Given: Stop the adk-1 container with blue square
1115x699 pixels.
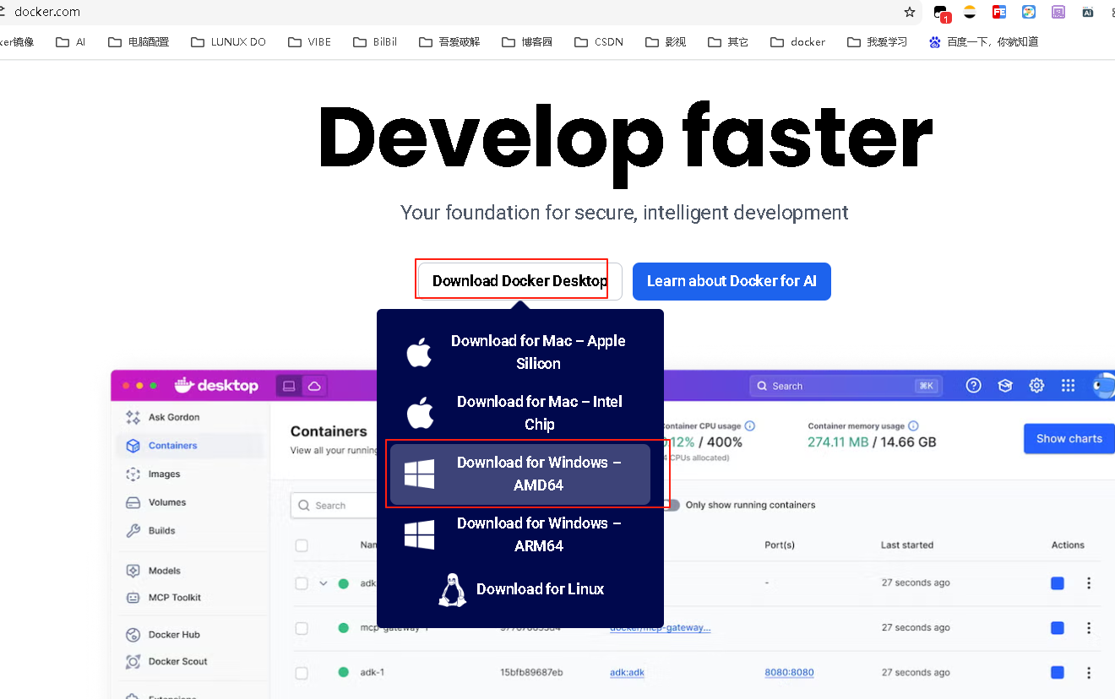Looking at the screenshot, I should coord(1058,673).
